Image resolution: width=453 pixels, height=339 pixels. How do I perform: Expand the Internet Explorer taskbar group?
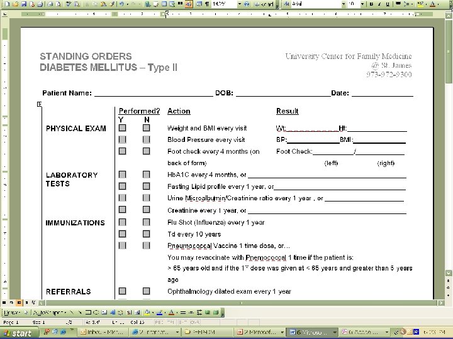155,332
